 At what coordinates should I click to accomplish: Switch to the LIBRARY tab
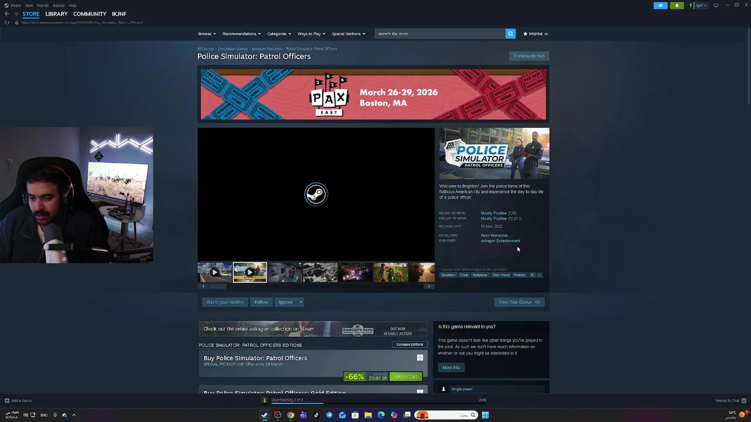pyautogui.click(x=56, y=14)
